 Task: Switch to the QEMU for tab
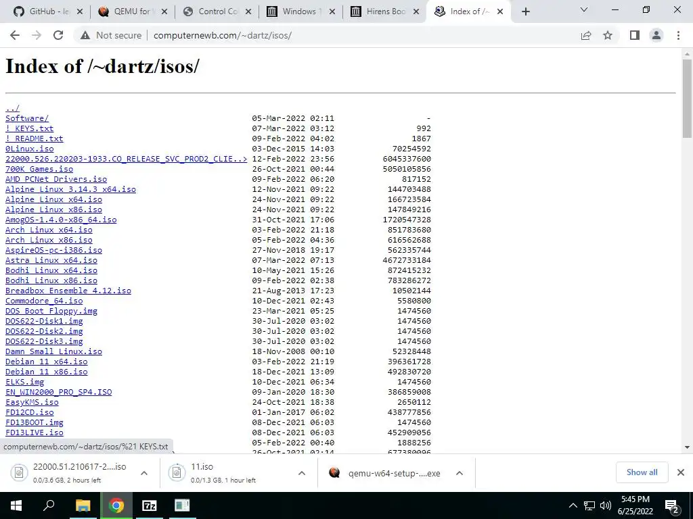click(x=133, y=11)
